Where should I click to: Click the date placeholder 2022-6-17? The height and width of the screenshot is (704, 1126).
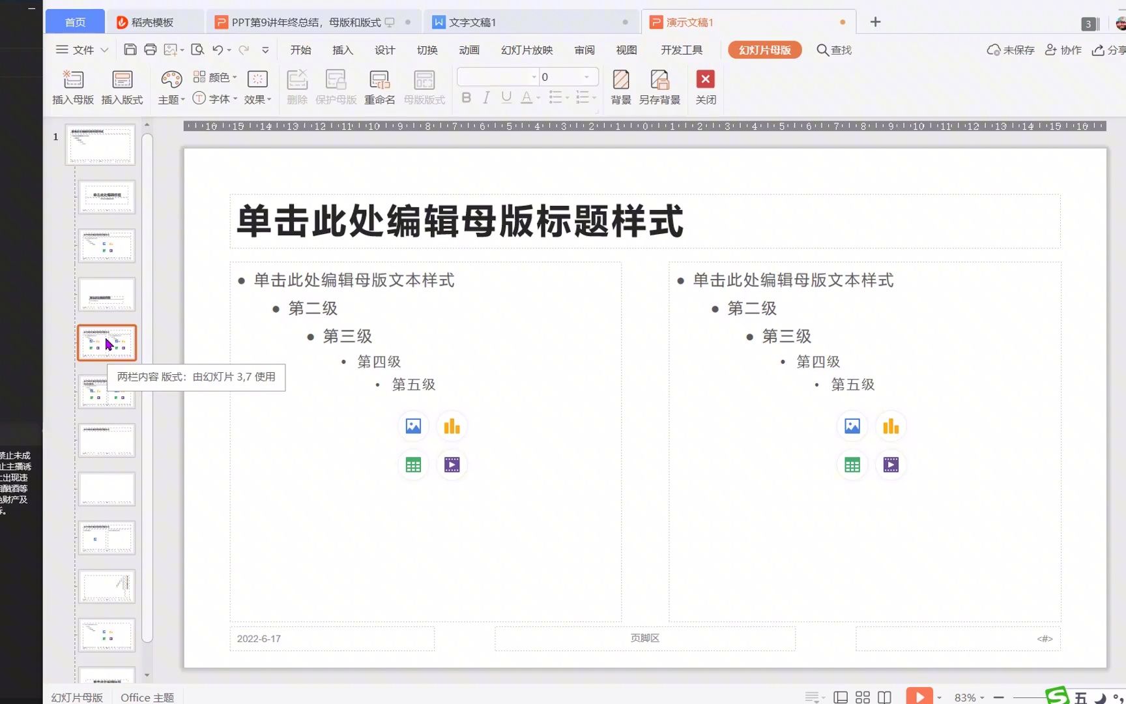(x=332, y=639)
